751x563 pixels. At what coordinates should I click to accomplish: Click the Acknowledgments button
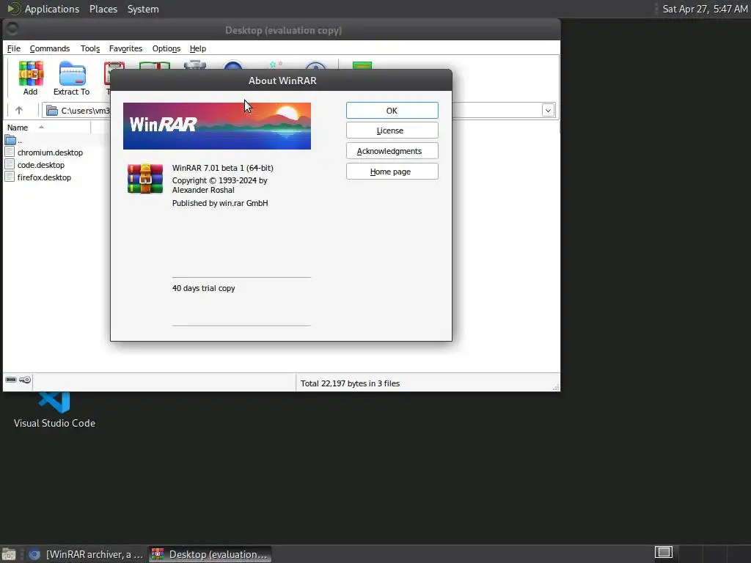pos(392,151)
